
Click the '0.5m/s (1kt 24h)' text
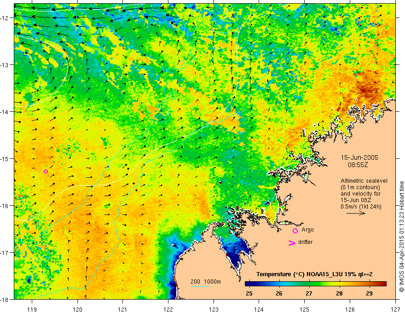(x=361, y=207)
